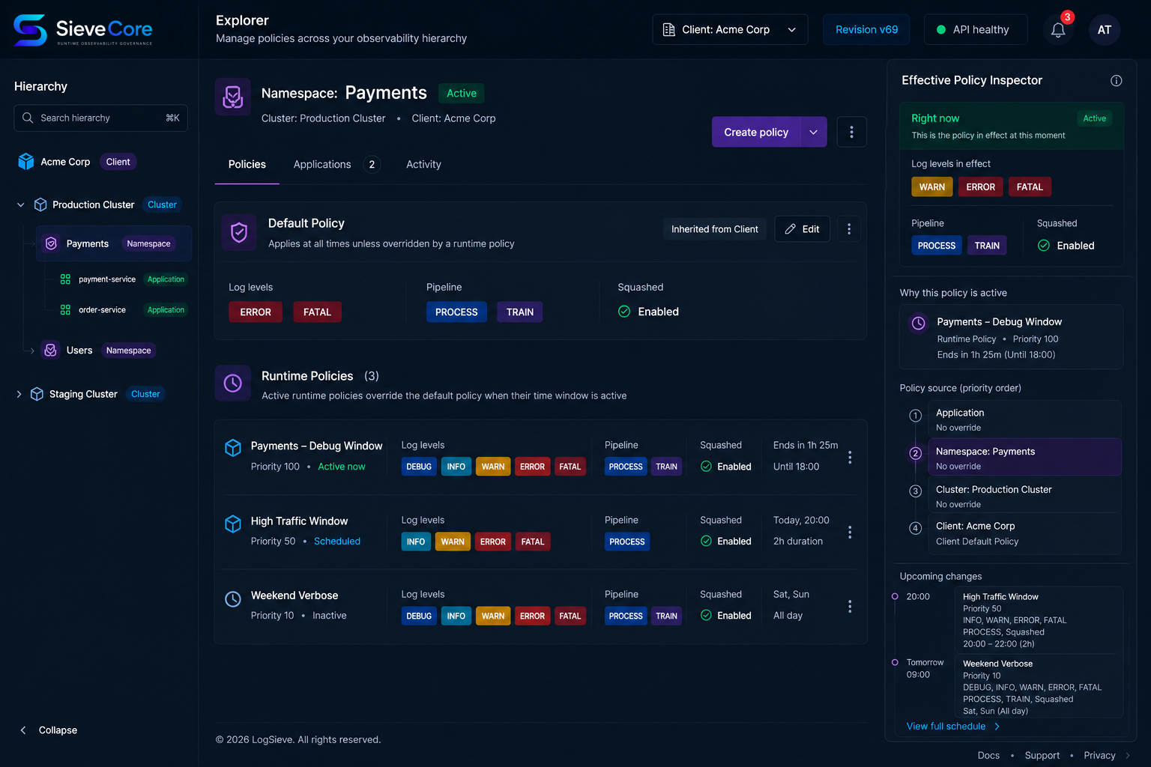This screenshot has height=767, width=1151.
Task: Click the Staging Cluster cube icon
Action: tap(37, 394)
